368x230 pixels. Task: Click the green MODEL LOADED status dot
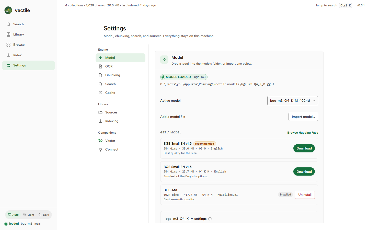click(163, 77)
